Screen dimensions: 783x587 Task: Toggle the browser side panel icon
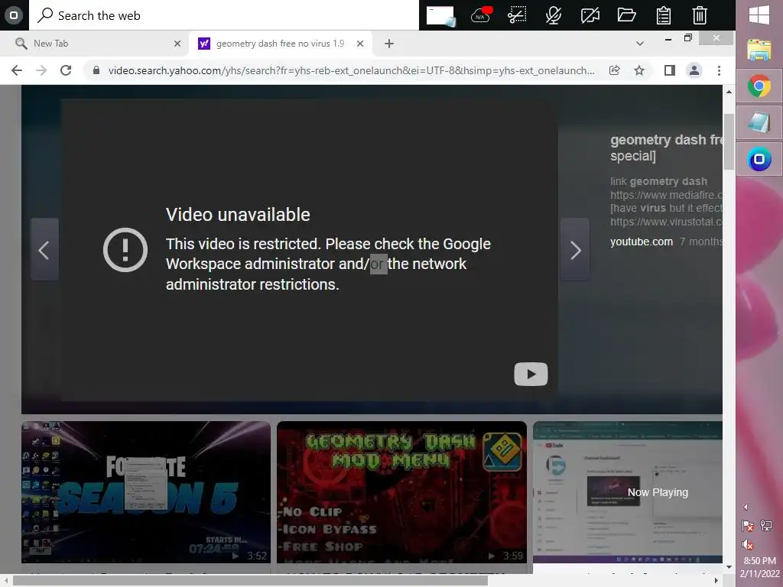[670, 70]
